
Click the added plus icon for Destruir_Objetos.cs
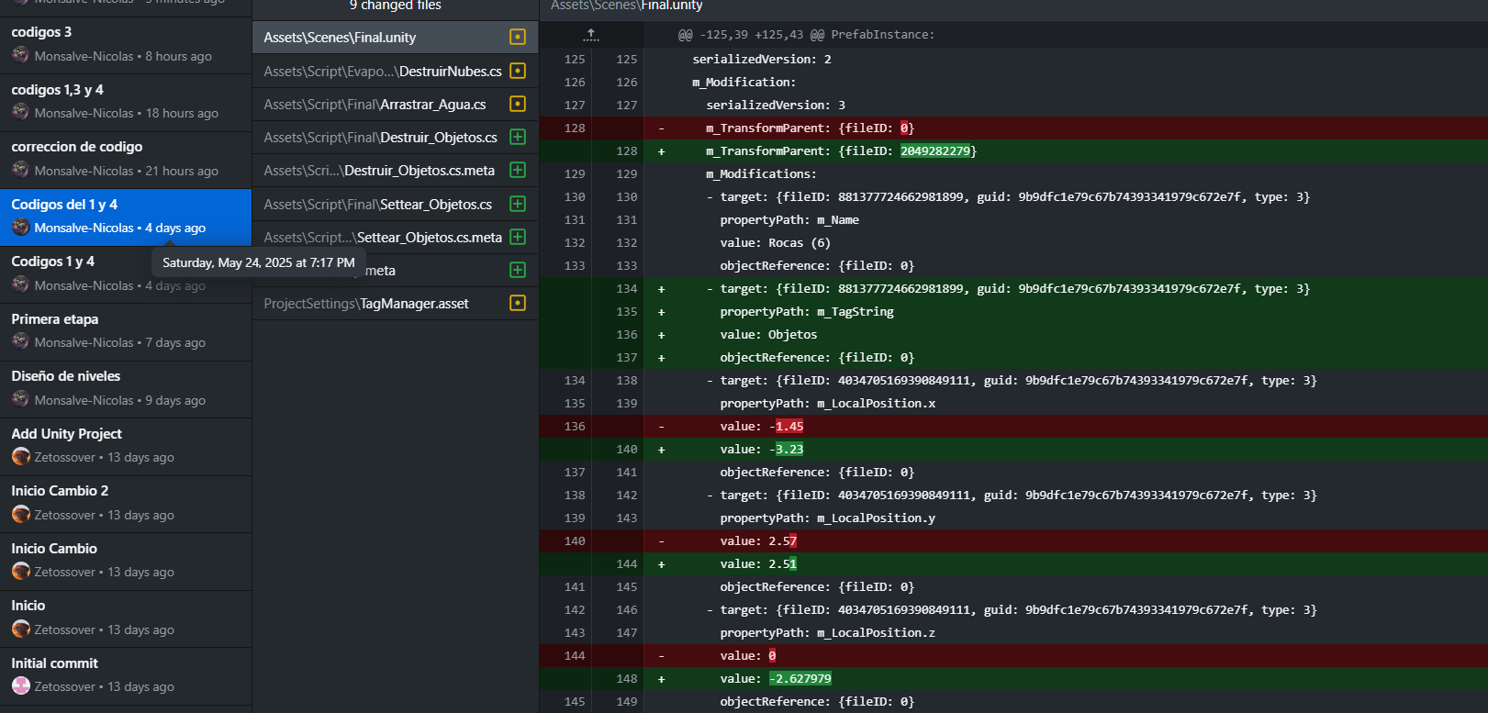pyautogui.click(x=518, y=137)
